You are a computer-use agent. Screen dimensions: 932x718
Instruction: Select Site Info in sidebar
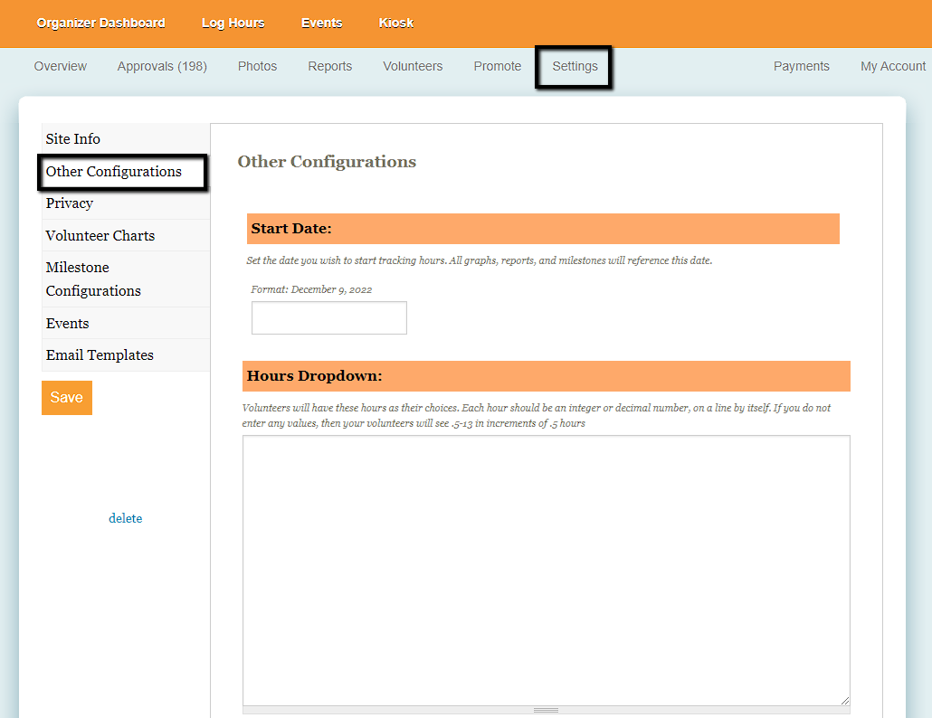point(73,139)
